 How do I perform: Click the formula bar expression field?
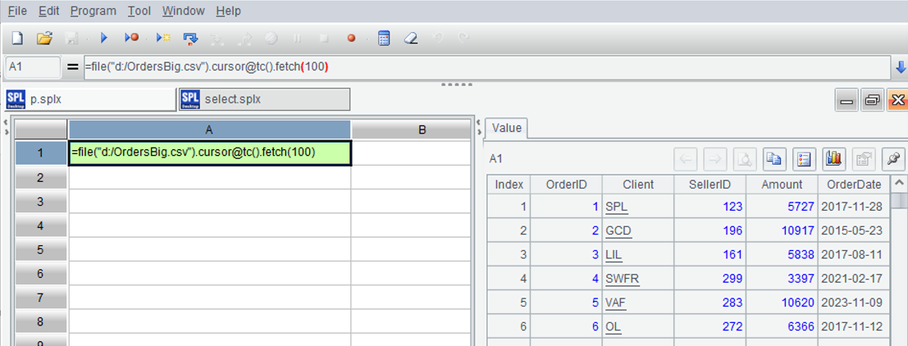pos(486,67)
